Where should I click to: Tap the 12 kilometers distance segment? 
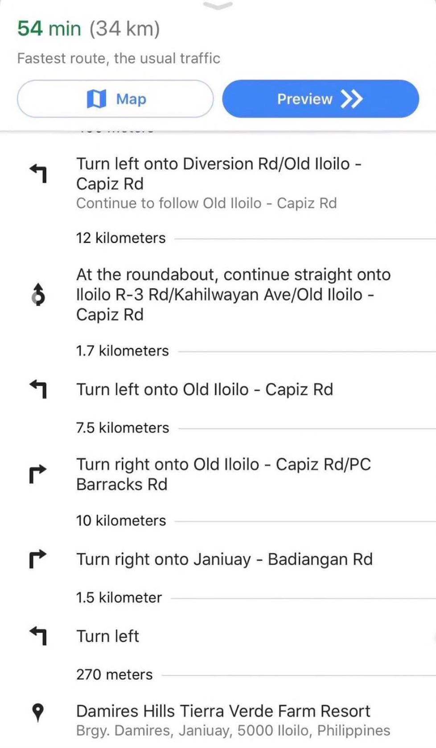click(121, 238)
